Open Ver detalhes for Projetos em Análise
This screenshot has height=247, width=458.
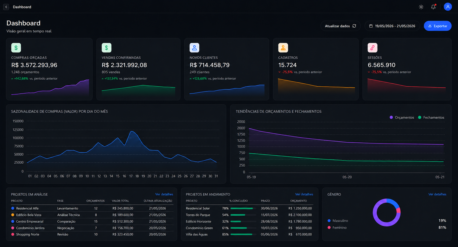point(164,194)
